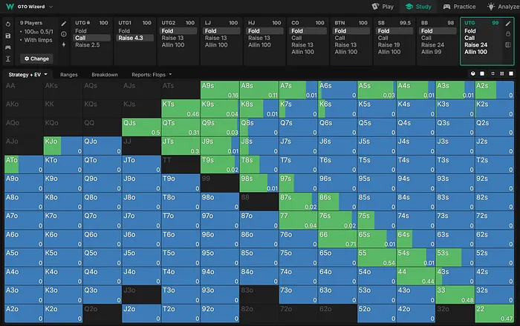Image resolution: width=520 pixels, height=326 pixels.
Task: Click the reset icon in left sidebar
Action: tap(7, 23)
